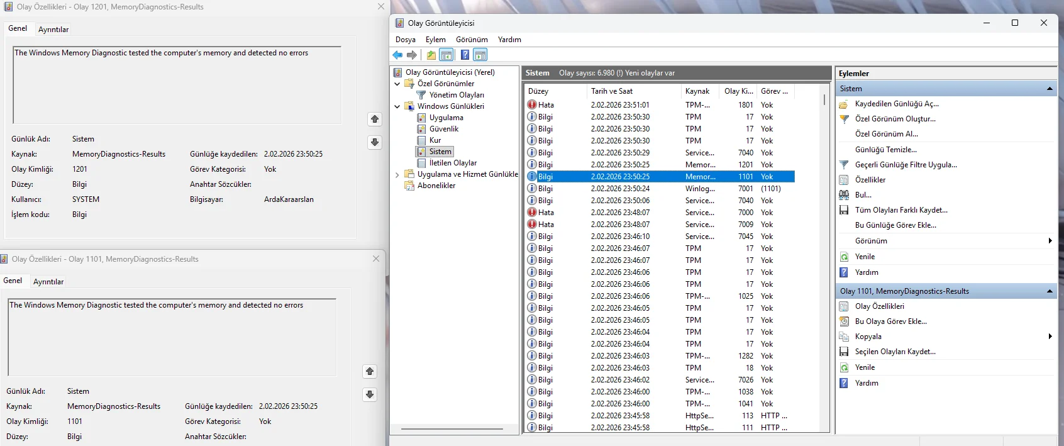Open the Yardım menu in menu bar
The height and width of the screenshot is (446, 1064).
click(509, 39)
